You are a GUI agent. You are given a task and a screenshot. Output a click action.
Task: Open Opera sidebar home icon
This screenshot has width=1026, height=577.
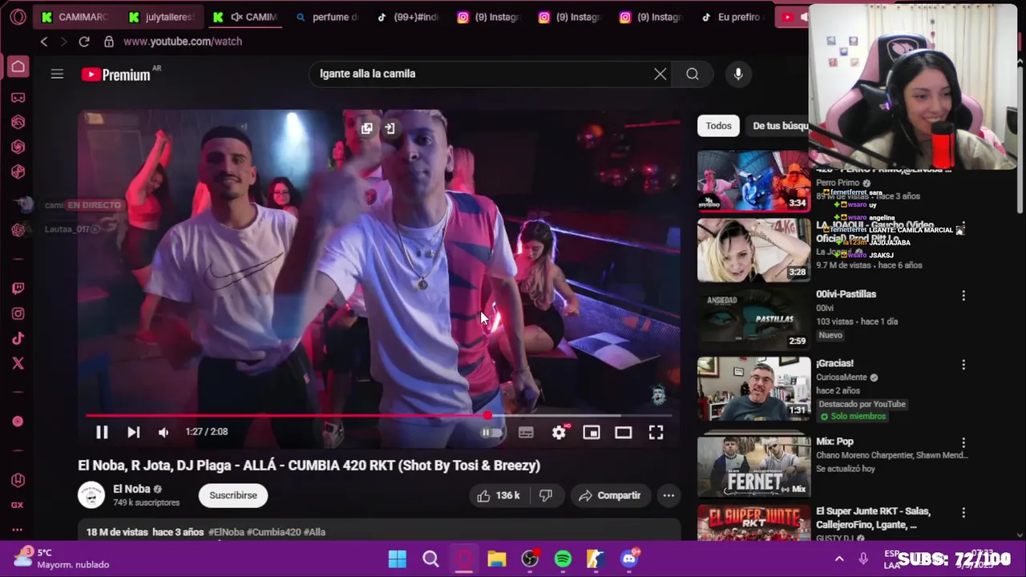(x=18, y=67)
